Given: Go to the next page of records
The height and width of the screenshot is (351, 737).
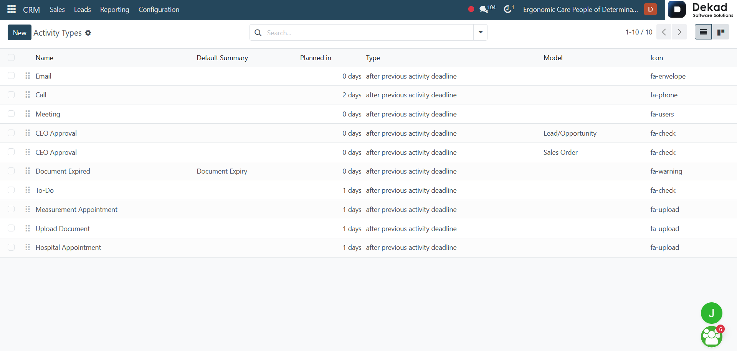Looking at the screenshot, I should (679, 32).
